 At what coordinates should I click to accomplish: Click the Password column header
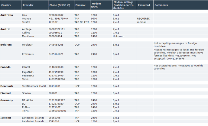click(x=144, y=5)
